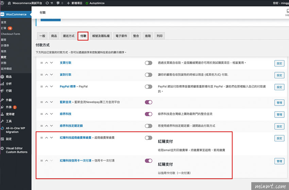Move 藍新金流 up with its arrow
This screenshot has height=190, width=289.
coord(47,102)
